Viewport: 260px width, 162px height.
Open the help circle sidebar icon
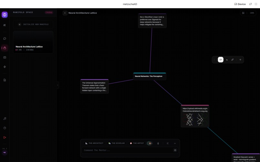pos(5,128)
